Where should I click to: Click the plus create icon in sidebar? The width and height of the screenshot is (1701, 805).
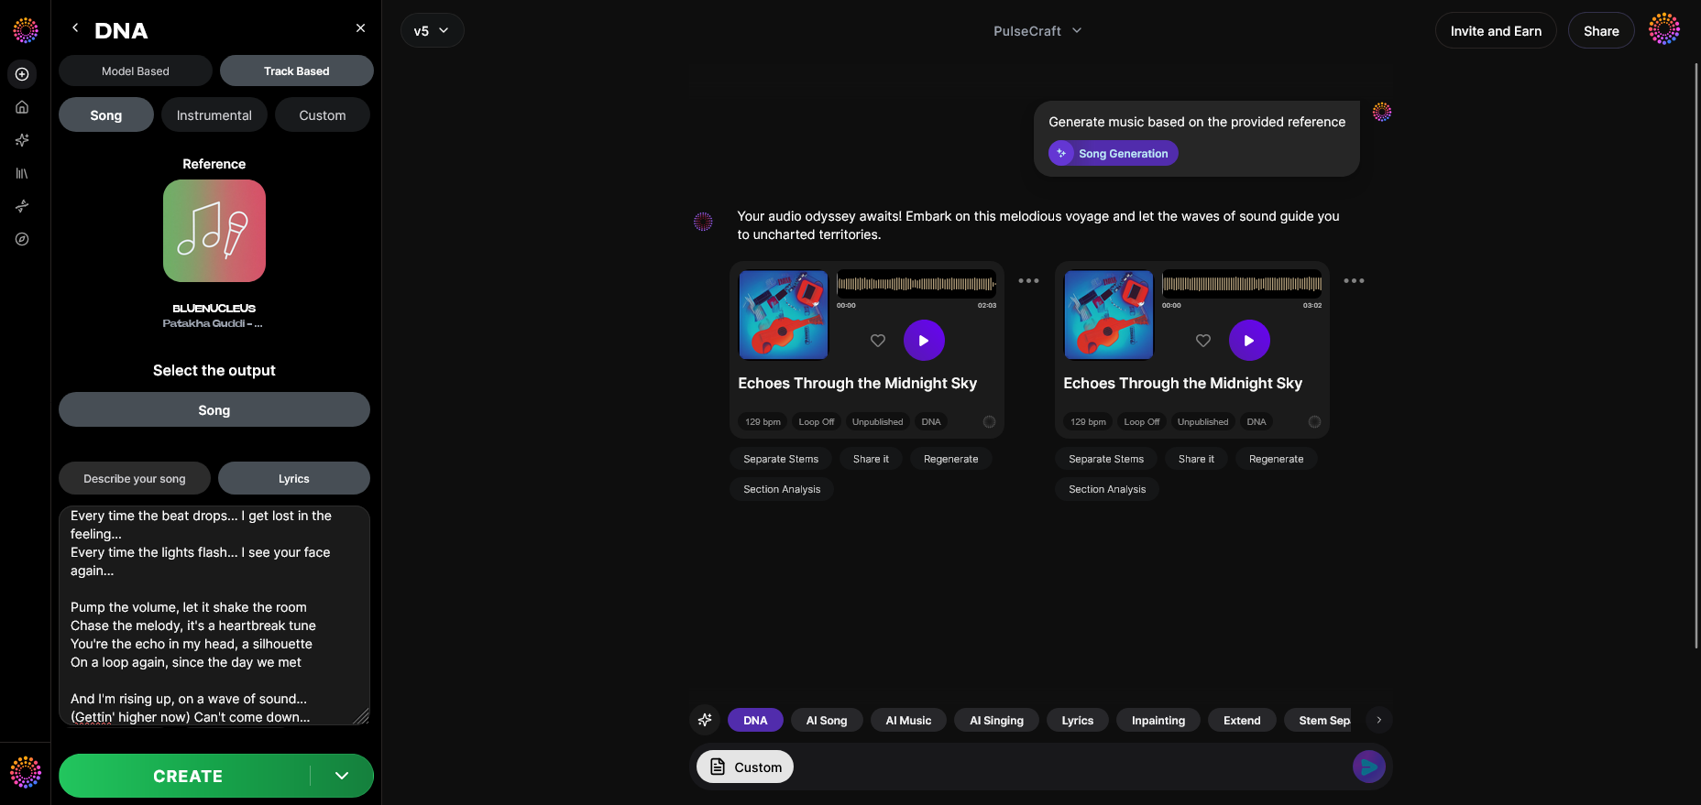point(22,74)
